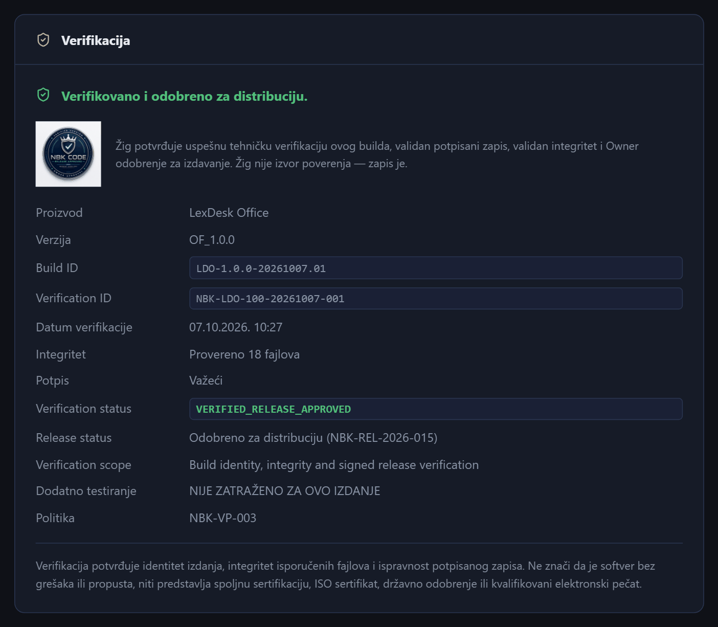Open the NBK CODE seal thumbnail
This screenshot has height=627, width=718.
coord(68,154)
